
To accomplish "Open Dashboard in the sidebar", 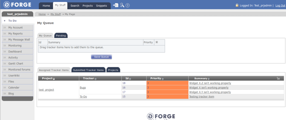I will (x=18, y=51).
